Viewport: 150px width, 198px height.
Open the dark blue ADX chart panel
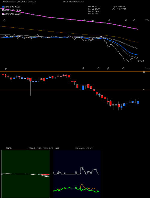pos(77,174)
